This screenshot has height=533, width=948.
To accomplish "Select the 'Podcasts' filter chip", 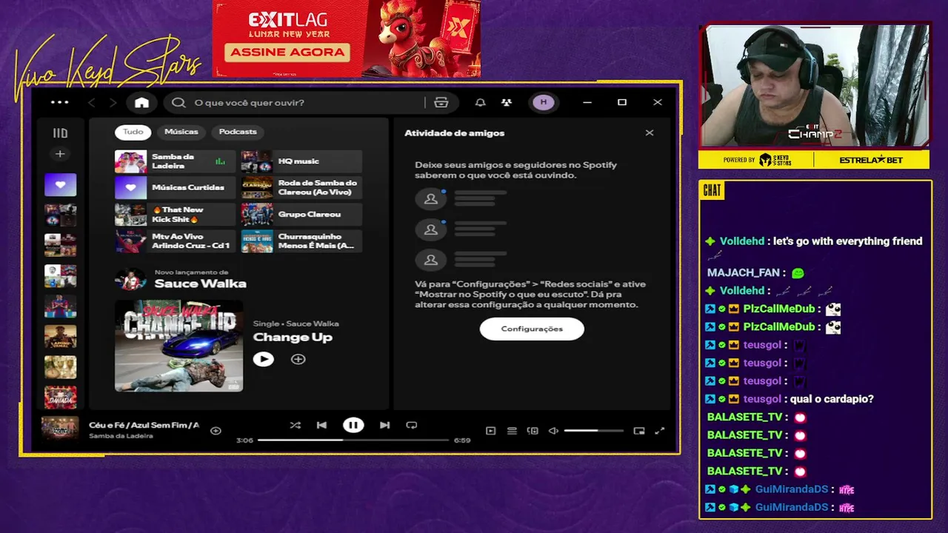I will coord(238,132).
